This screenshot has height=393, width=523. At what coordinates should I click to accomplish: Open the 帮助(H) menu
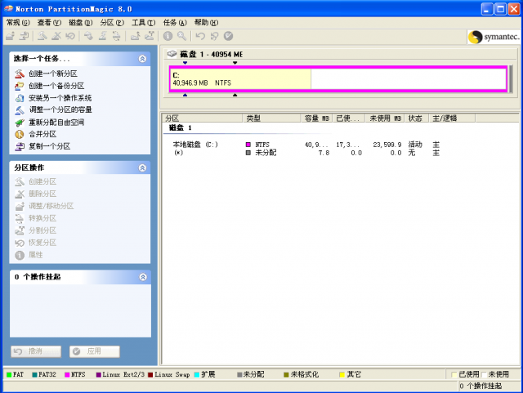pos(206,22)
